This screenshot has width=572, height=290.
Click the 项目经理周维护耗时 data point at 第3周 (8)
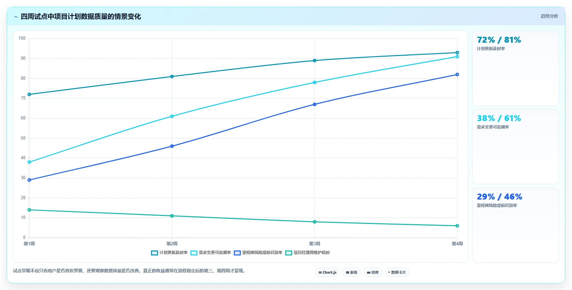pos(315,222)
